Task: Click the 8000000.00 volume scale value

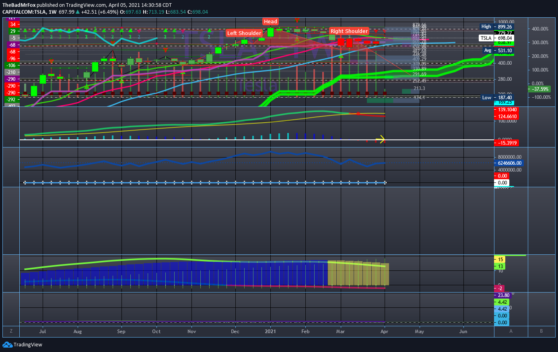Action: point(510,157)
